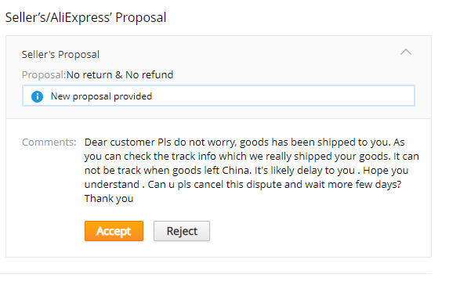Select the "New proposal provided" notice text
This screenshot has width=449, height=285.
(101, 96)
